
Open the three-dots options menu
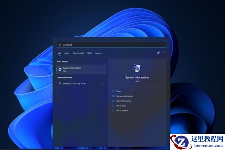tap(164, 53)
